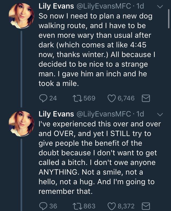View the 569 retweets count
Viewport: 171px width, 211px height.
coord(90,98)
